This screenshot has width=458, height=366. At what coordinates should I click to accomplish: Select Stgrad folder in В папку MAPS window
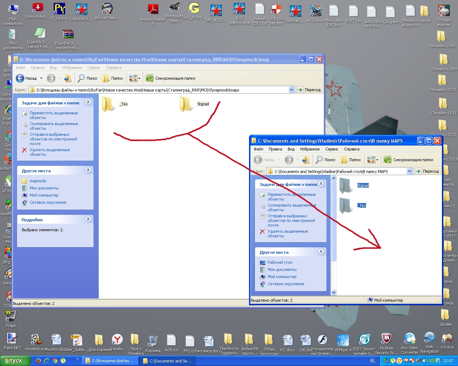(x=354, y=186)
